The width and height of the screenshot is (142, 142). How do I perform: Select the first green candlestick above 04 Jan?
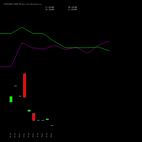click(x=11, y=99)
